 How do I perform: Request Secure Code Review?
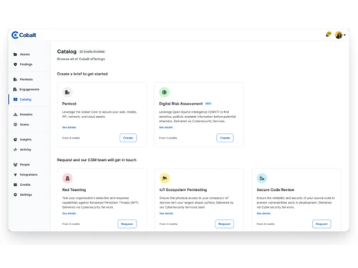tap(321, 224)
